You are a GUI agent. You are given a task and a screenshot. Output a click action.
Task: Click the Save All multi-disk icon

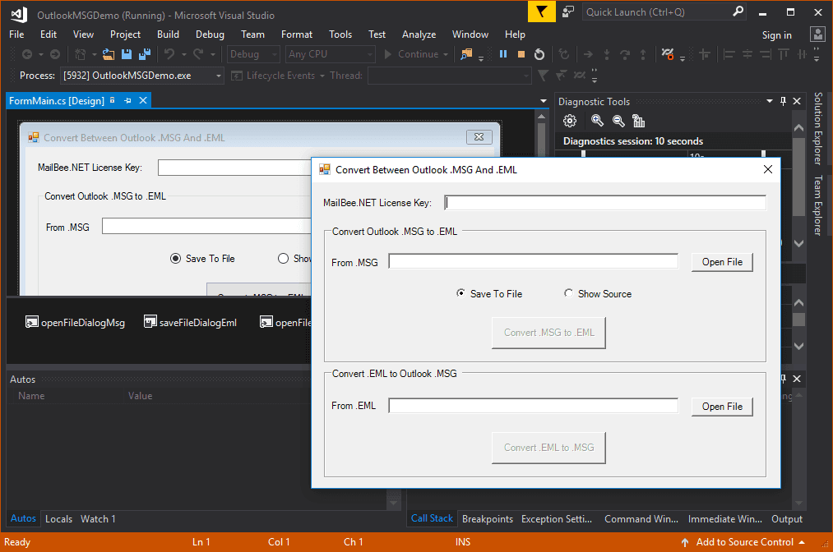pyautogui.click(x=145, y=54)
